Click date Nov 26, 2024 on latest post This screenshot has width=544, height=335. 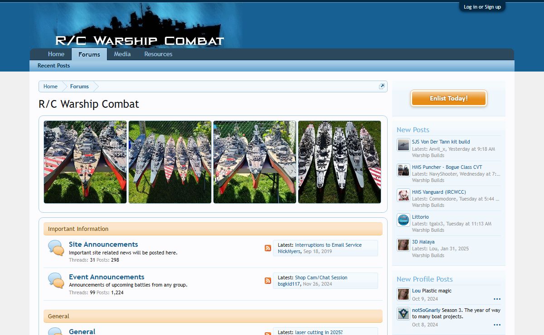click(317, 284)
